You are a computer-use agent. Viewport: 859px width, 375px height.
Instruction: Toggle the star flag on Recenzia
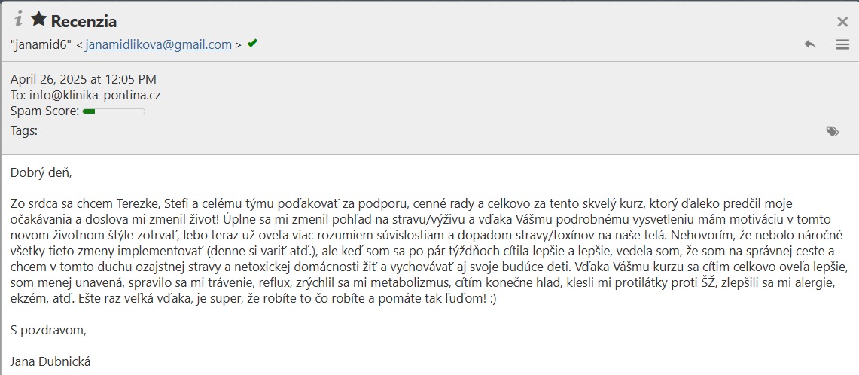click(x=38, y=20)
